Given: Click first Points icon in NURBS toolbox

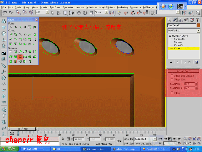Looking at the screenshot, I should (11, 27).
